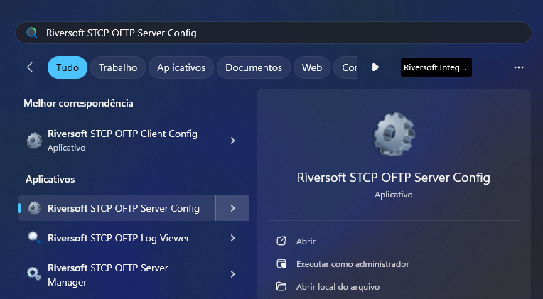Viewport: 543px width, 299px height.
Task: Click the Abrir open-external icon
Action: pos(281,241)
